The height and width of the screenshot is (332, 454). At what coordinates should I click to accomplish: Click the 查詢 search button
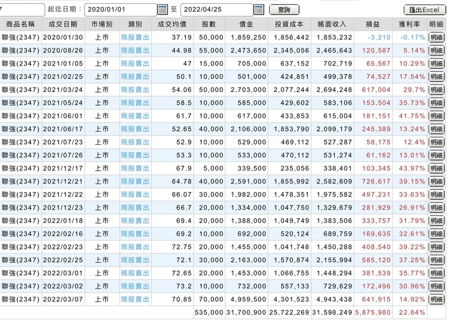(x=284, y=9)
